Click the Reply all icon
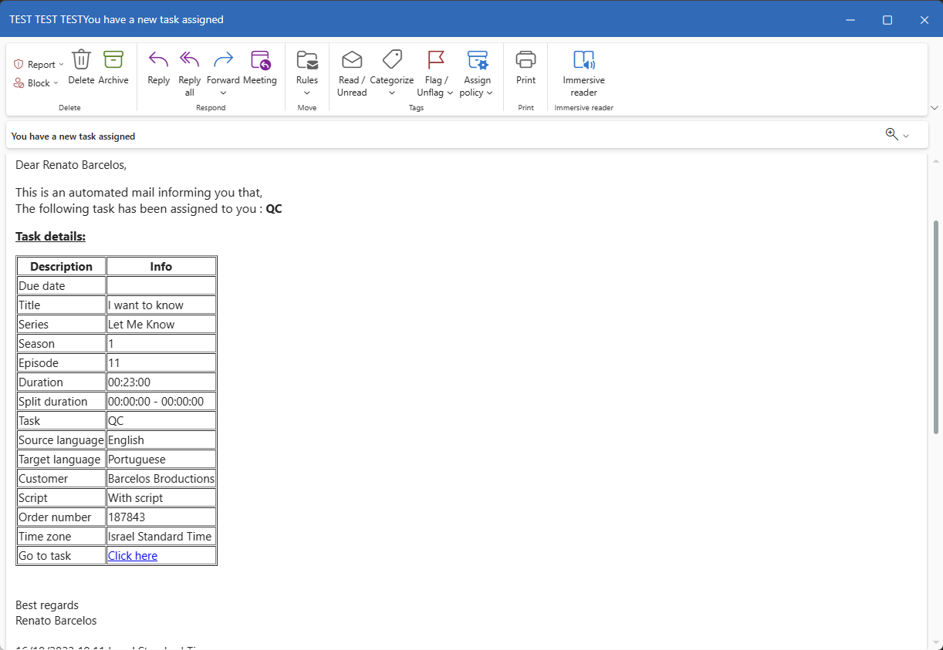The width and height of the screenshot is (943, 650). [189, 60]
